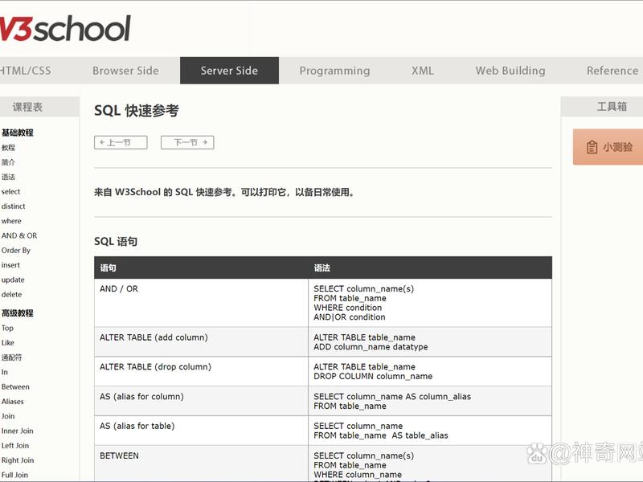Image resolution: width=643 pixels, height=482 pixels.
Task: Open the HTML/CSS tab
Action: [26, 71]
